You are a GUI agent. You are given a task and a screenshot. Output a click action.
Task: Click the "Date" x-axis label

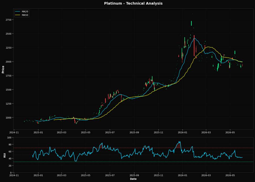(133, 179)
